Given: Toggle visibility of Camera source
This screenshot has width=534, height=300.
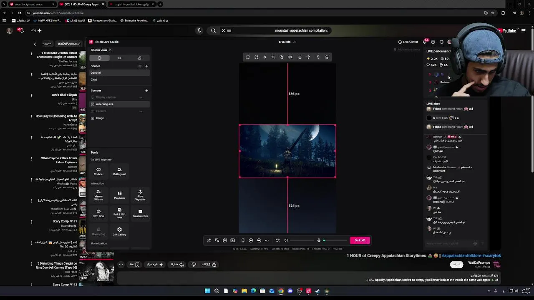Looking at the screenshot, I should [141, 111].
